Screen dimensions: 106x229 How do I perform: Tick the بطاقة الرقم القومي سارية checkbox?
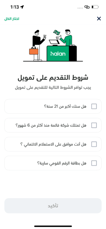[x=94, y=163]
